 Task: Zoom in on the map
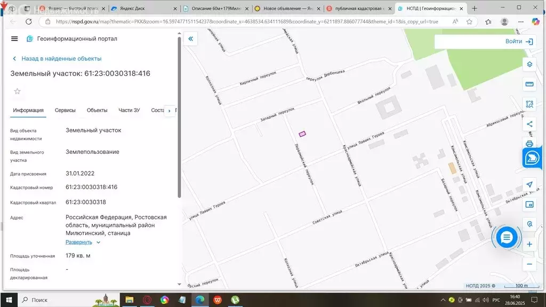pos(529,244)
